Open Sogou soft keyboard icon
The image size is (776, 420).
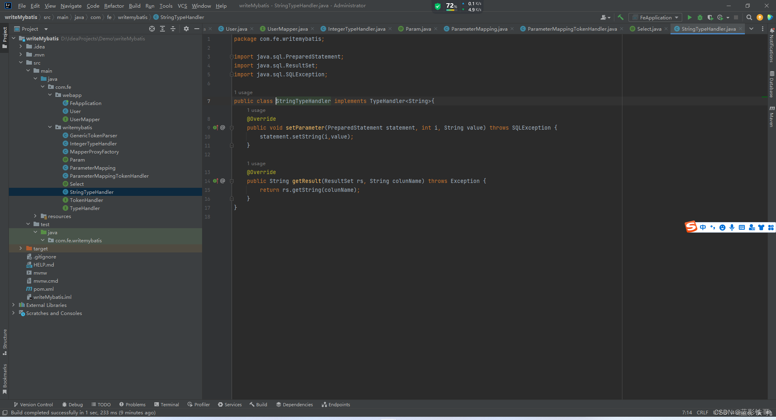(742, 227)
